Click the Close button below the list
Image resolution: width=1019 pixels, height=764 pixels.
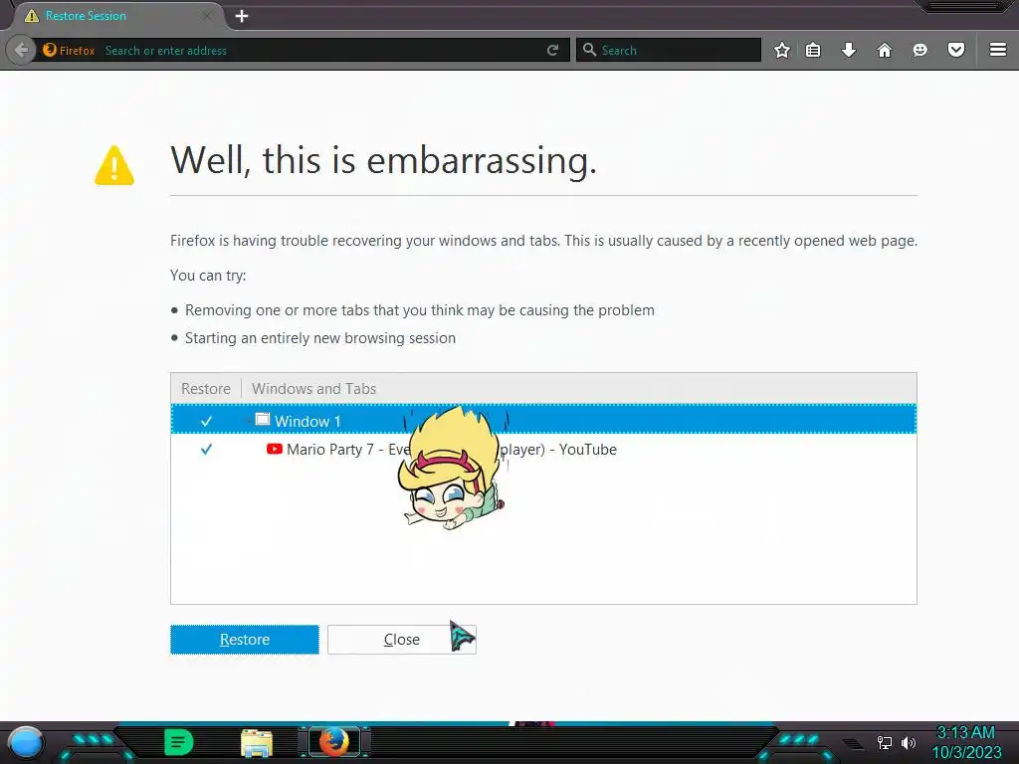point(402,640)
